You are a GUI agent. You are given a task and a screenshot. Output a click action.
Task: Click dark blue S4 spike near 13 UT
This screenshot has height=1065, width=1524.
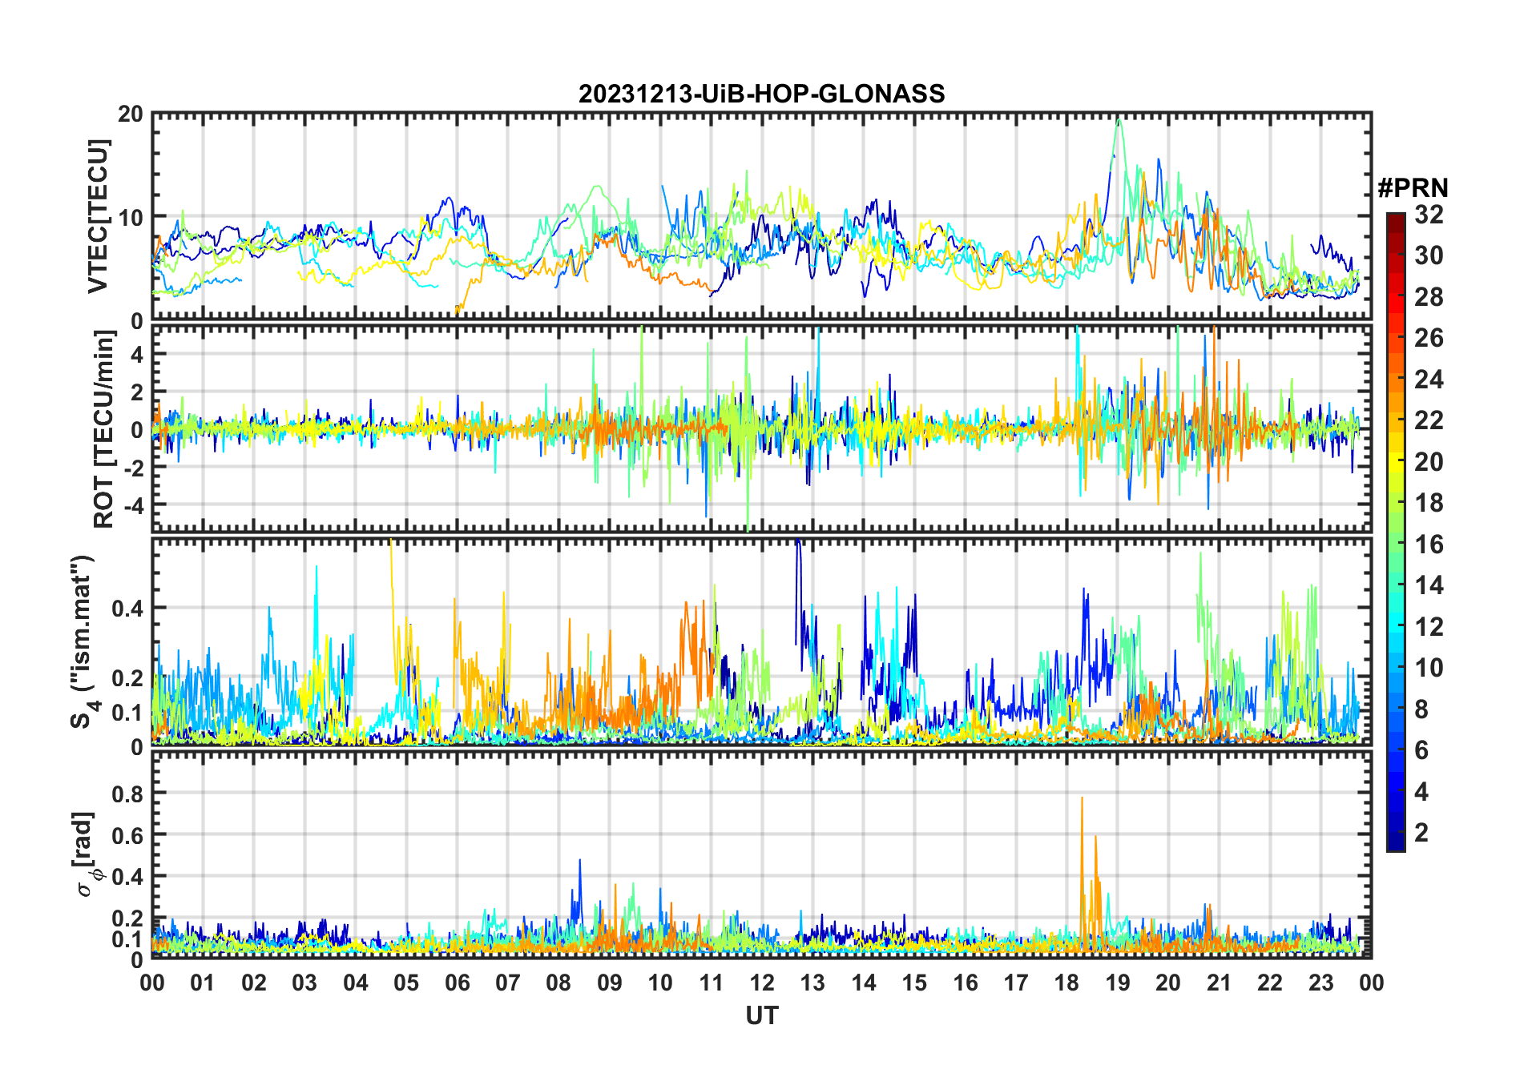(798, 593)
